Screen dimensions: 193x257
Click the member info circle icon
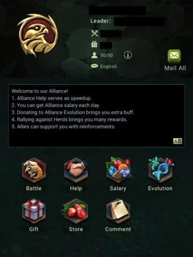[x=128, y=55]
